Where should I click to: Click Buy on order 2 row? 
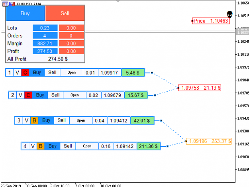click(40, 95)
